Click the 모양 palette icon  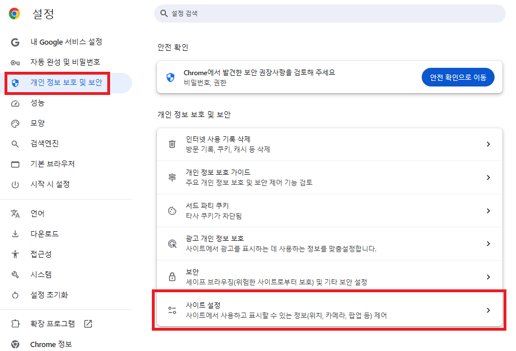[15, 123]
